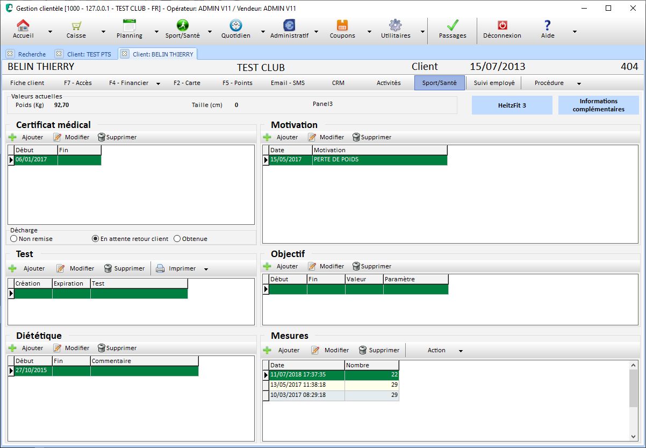
Task: Click the Déconnexion power icon
Action: pyautogui.click(x=502, y=25)
